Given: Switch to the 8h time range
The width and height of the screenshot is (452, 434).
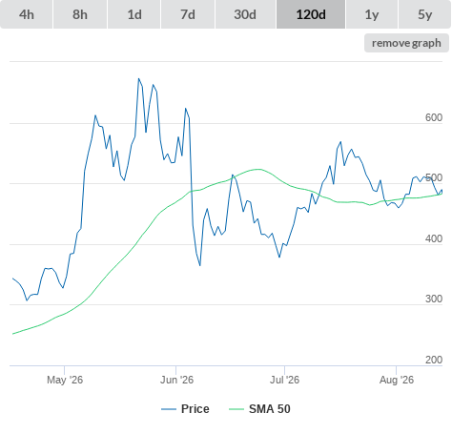Looking at the screenshot, I should tap(80, 14).
